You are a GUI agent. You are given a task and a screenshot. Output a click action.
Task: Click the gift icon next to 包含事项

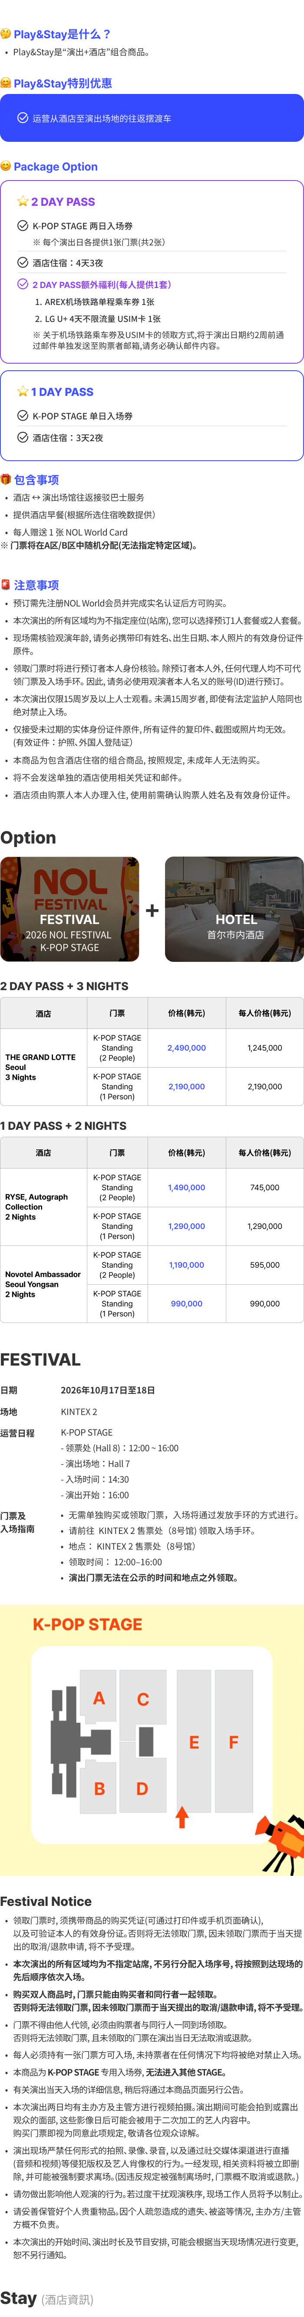pos(5,479)
